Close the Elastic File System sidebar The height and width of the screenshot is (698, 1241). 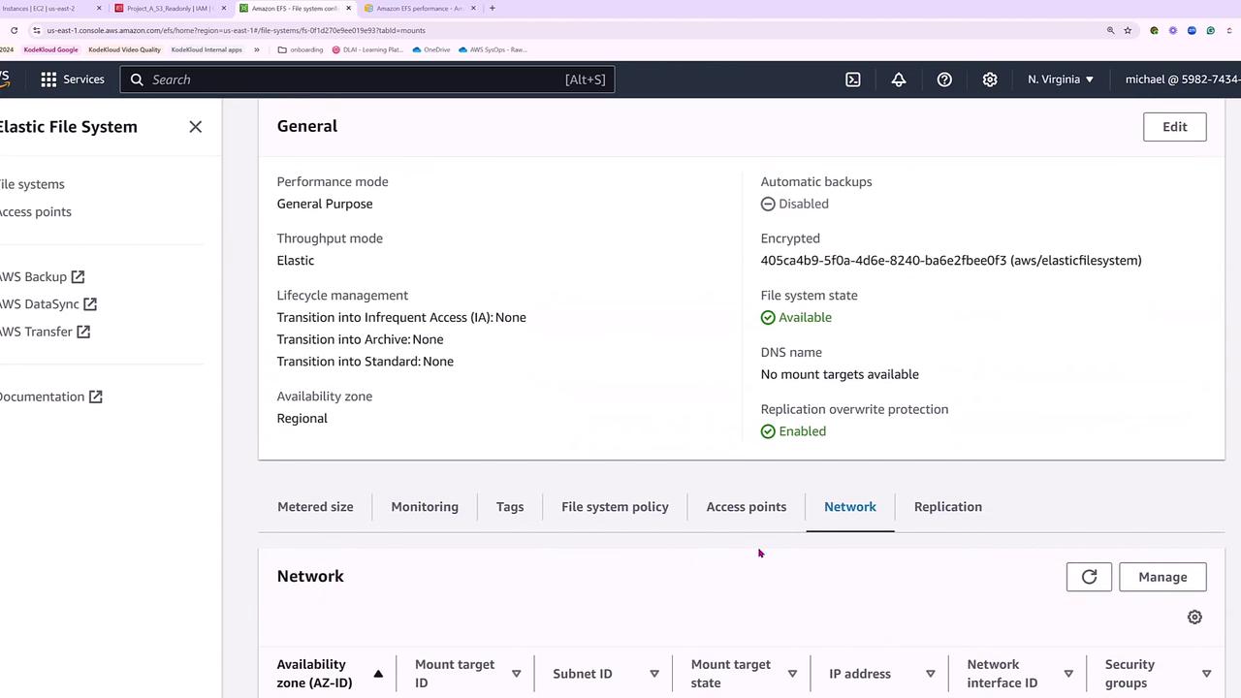(x=196, y=127)
